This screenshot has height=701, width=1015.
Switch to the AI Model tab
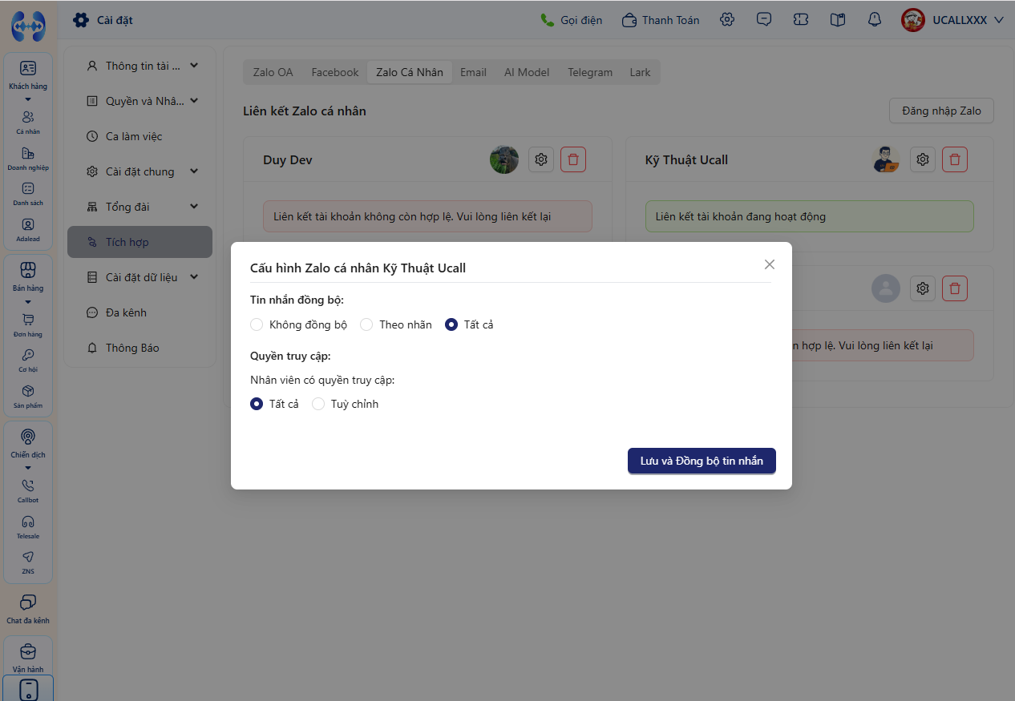[x=527, y=72]
